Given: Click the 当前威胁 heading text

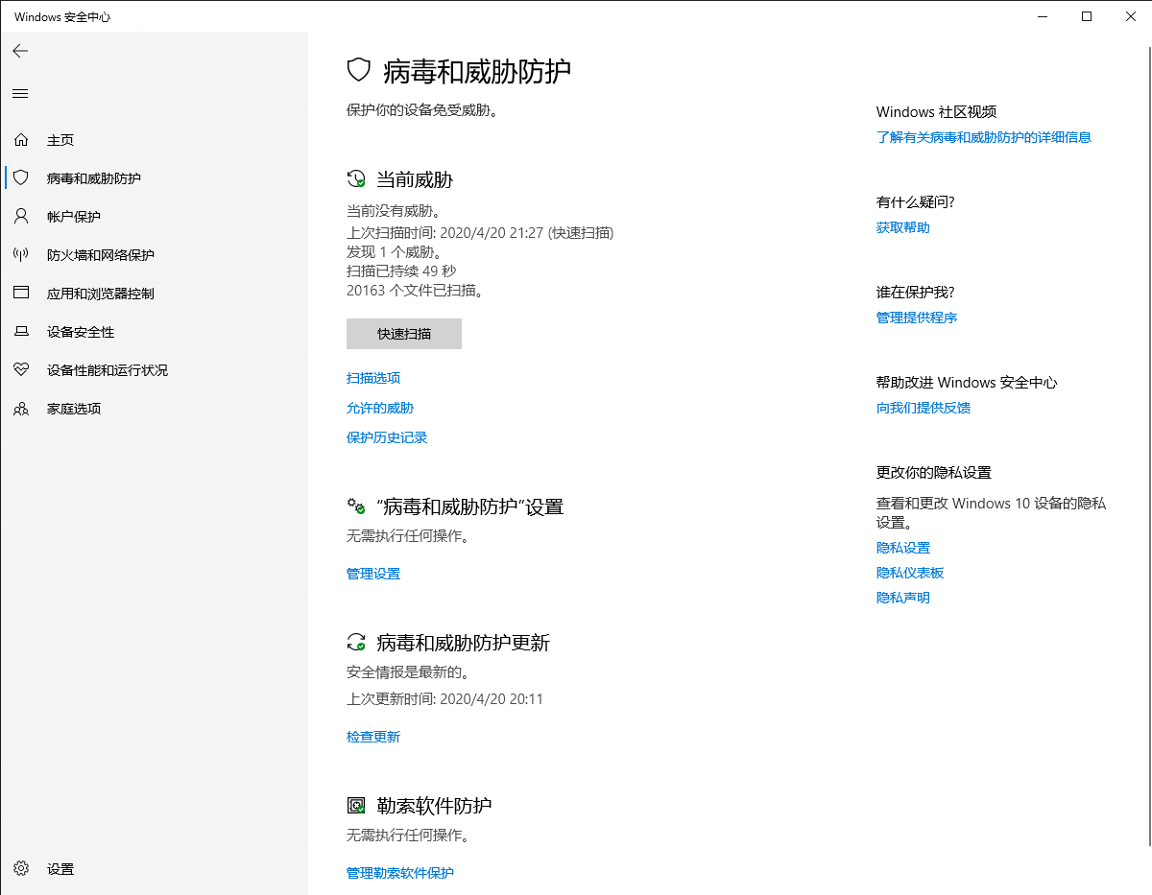Looking at the screenshot, I should [415, 179].
